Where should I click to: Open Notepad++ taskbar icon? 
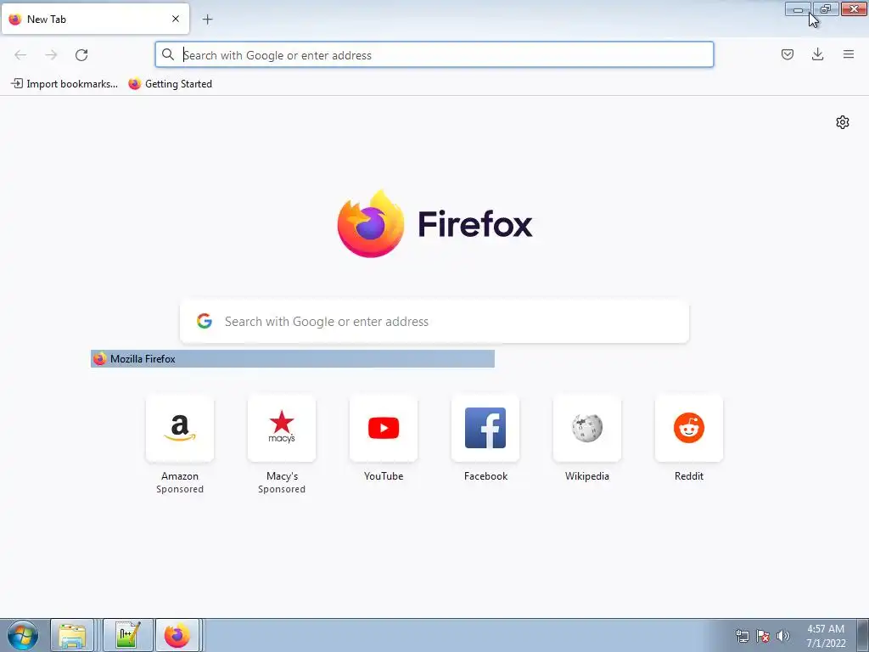[x=127, y=635]
